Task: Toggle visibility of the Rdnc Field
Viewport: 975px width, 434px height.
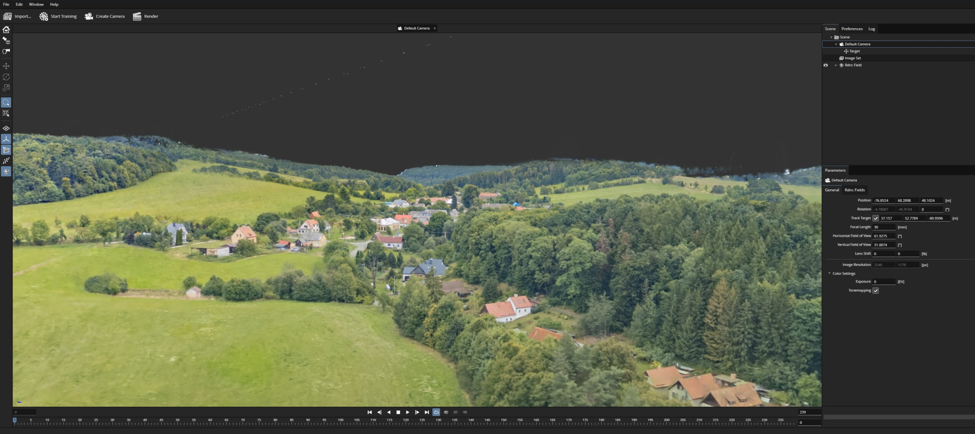Action: click(x=826, y=65)
